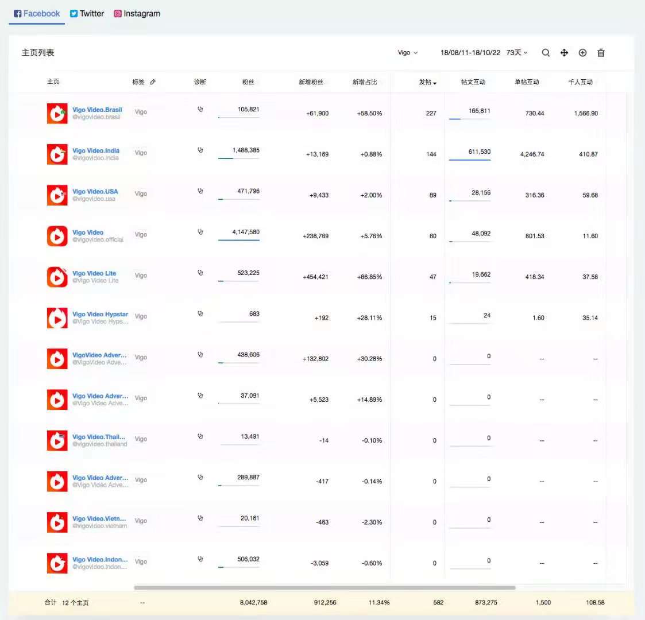
Task: Click the 12 个主页 total label
Action: [x=75, y=603]
